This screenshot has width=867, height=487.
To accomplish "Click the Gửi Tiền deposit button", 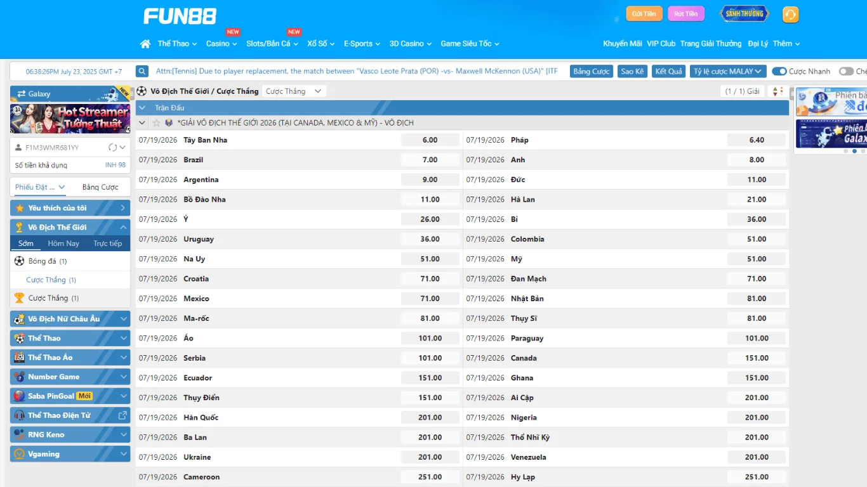I will [x=644, y=14].
